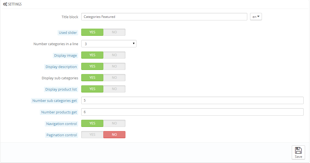Click the Display product list label
Image resolution: width=310 pixels, height=163 pixels.
point(61,89)
